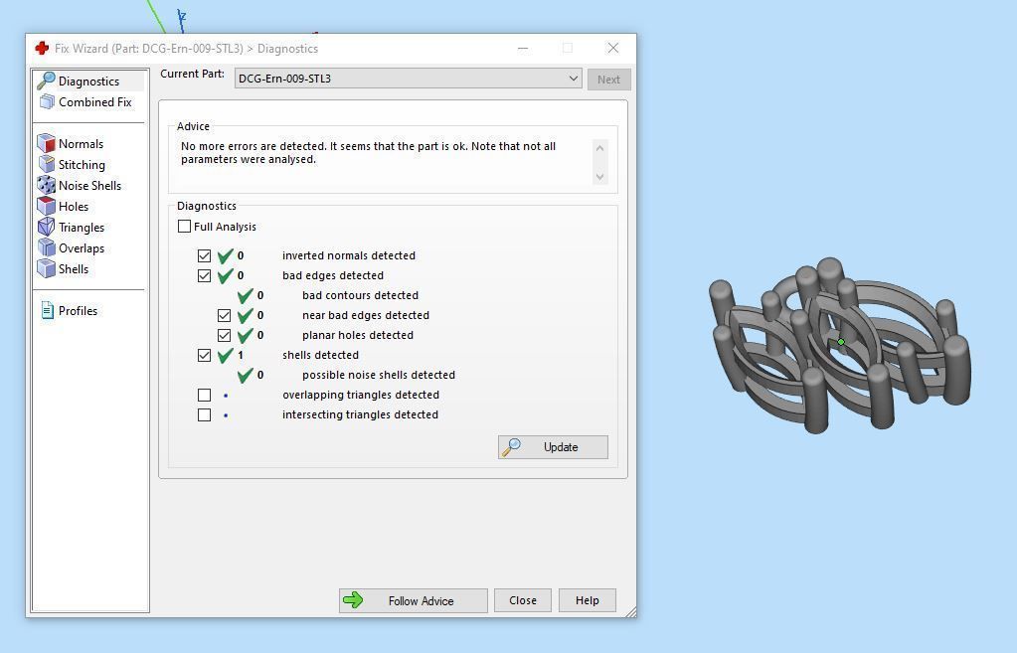The image size is (1017, 653).
Task: Click the Combined Fix cube icon
Action: pyautogui.click(x=47, y=101)
